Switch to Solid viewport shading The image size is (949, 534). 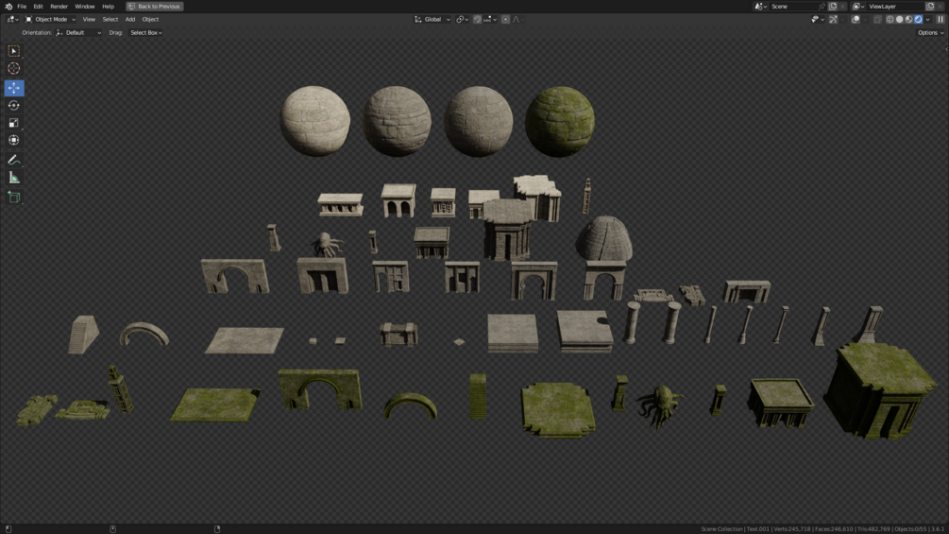(899, 19)
